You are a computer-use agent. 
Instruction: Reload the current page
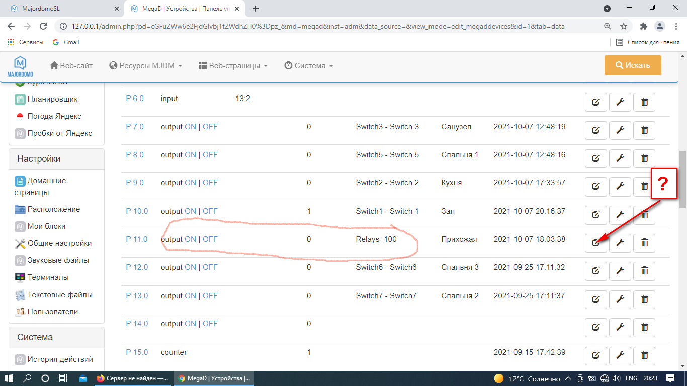pos(43,26)
